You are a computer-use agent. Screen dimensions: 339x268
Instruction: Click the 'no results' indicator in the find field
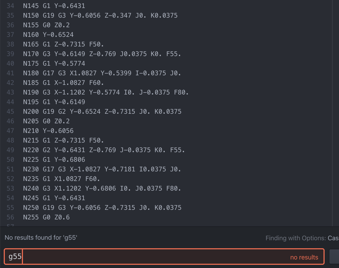click(304, 257)
